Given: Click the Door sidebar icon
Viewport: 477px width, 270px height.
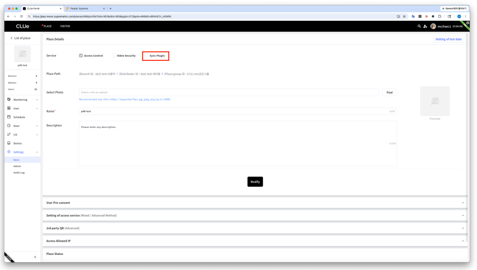Looking at the screenshot, I should (x=9, y=126).
